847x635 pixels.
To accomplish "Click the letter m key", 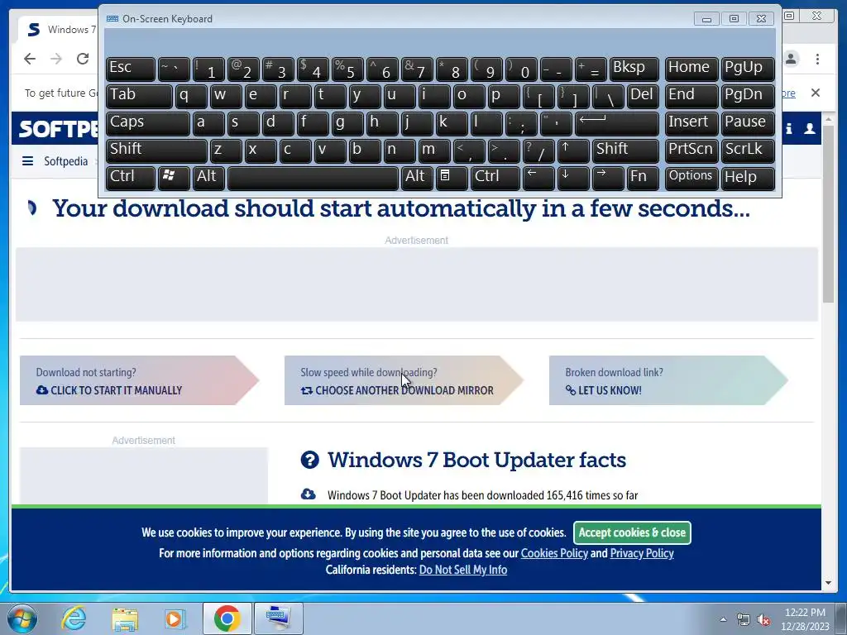I will pos(434,150).
